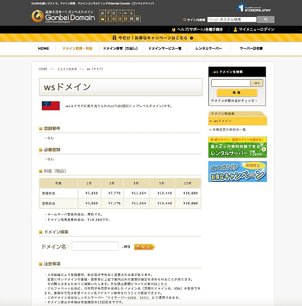Click the campaign banner arrow icon
302x306 pixels.
click(x=191, y=38)
